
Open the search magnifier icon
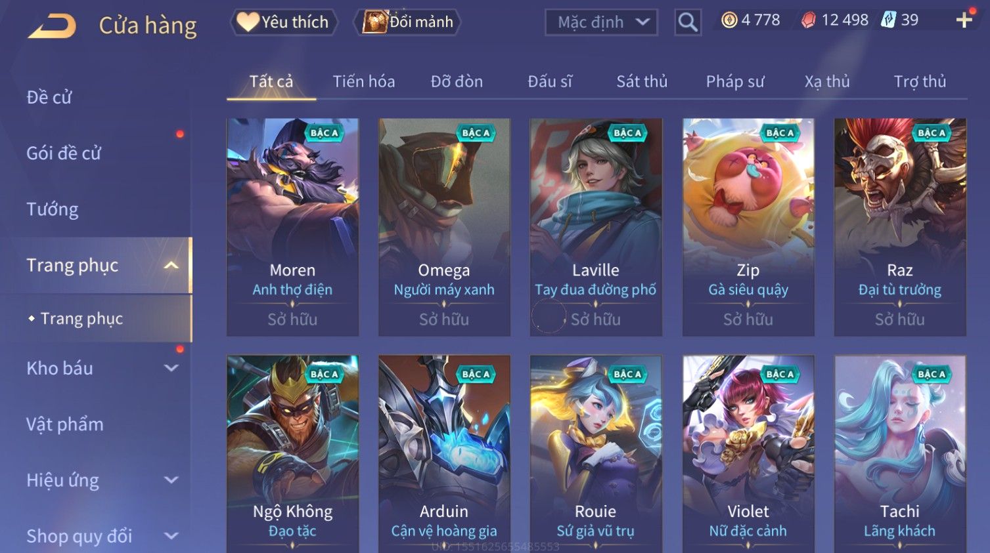[x=688, y=22]
